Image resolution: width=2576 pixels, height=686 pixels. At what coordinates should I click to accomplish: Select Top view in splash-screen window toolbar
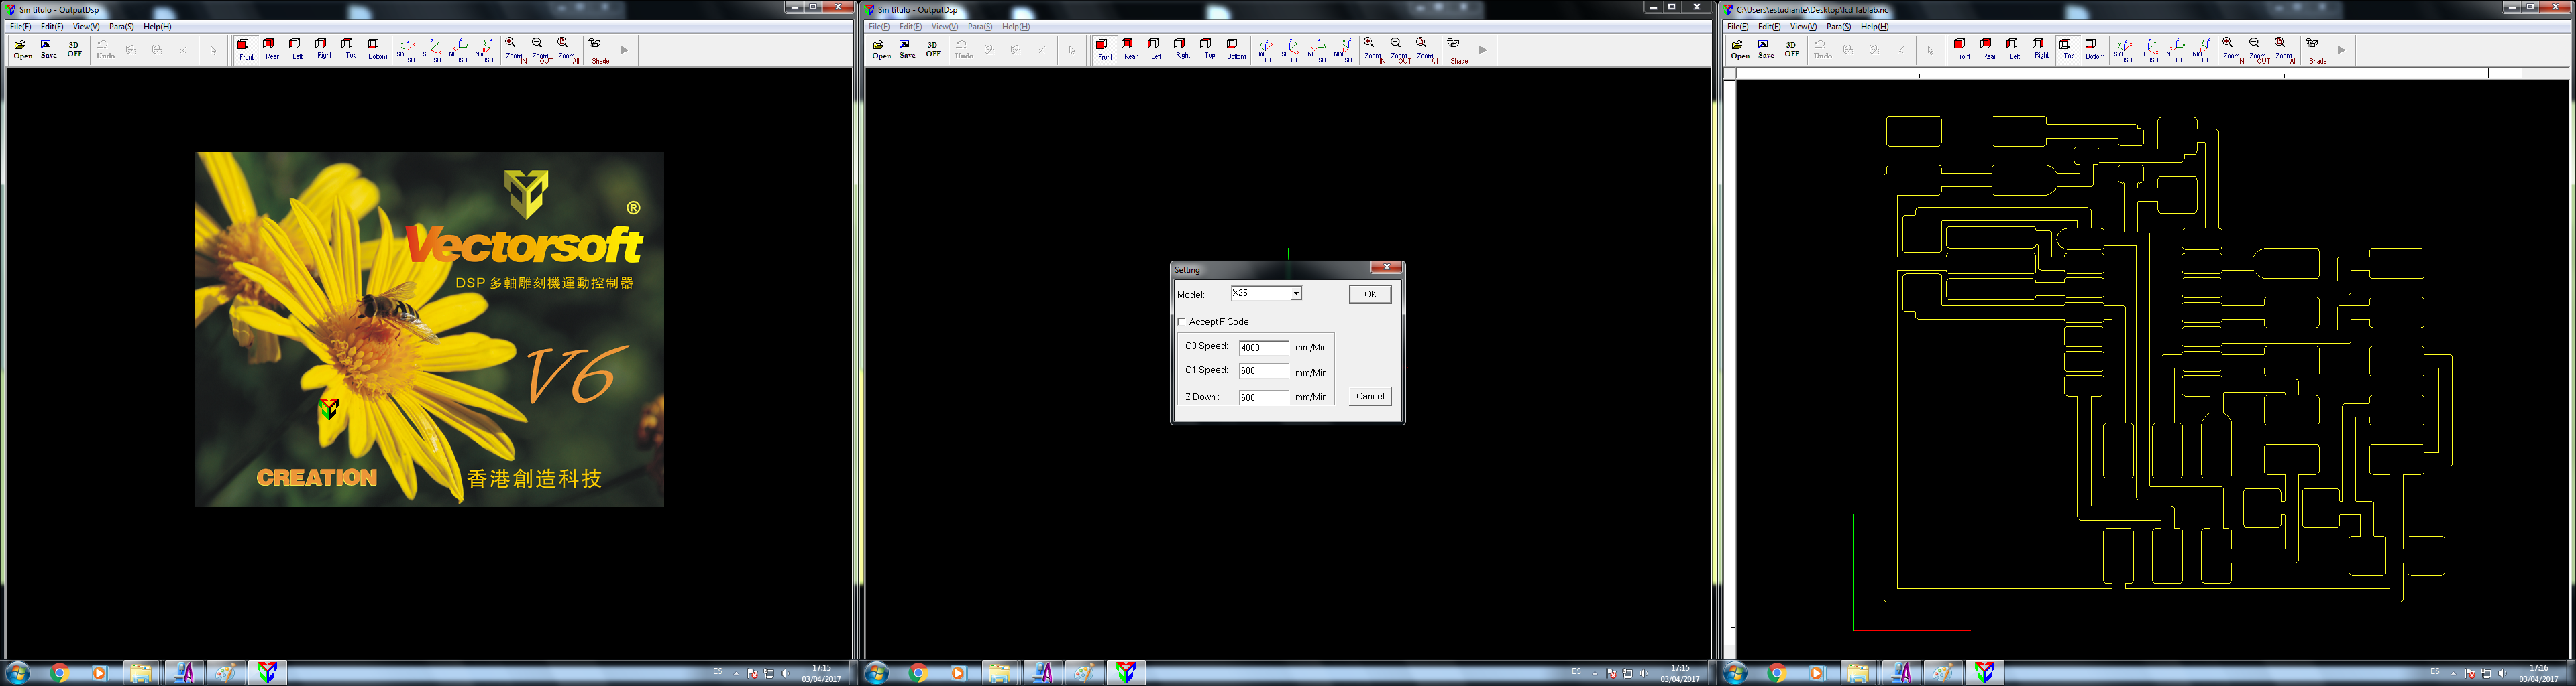pos(350,49)
